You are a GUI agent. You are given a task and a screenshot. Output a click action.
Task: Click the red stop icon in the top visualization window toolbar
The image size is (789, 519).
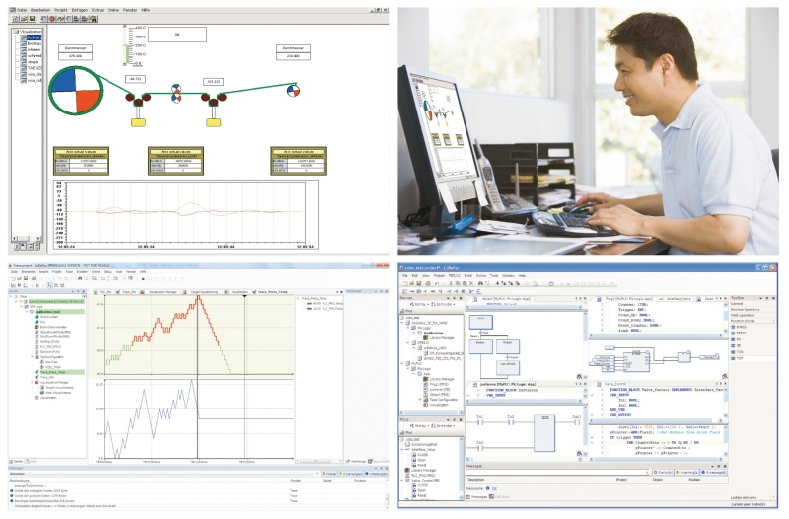coord(52,19)
